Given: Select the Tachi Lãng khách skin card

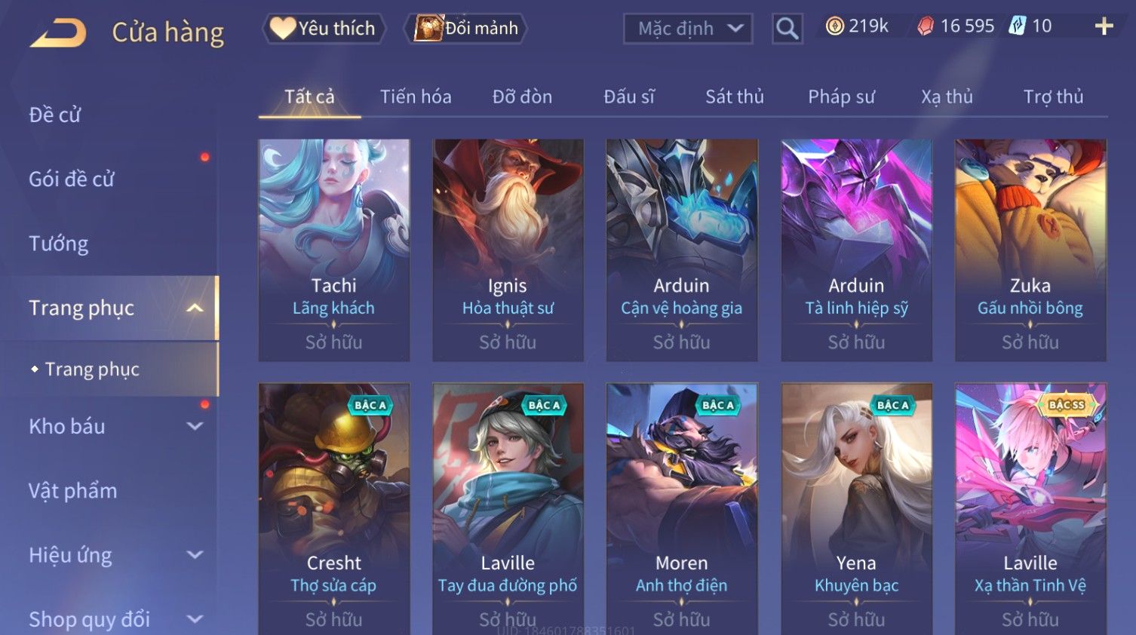Looking at the screenshot, I should pos(334,250).
